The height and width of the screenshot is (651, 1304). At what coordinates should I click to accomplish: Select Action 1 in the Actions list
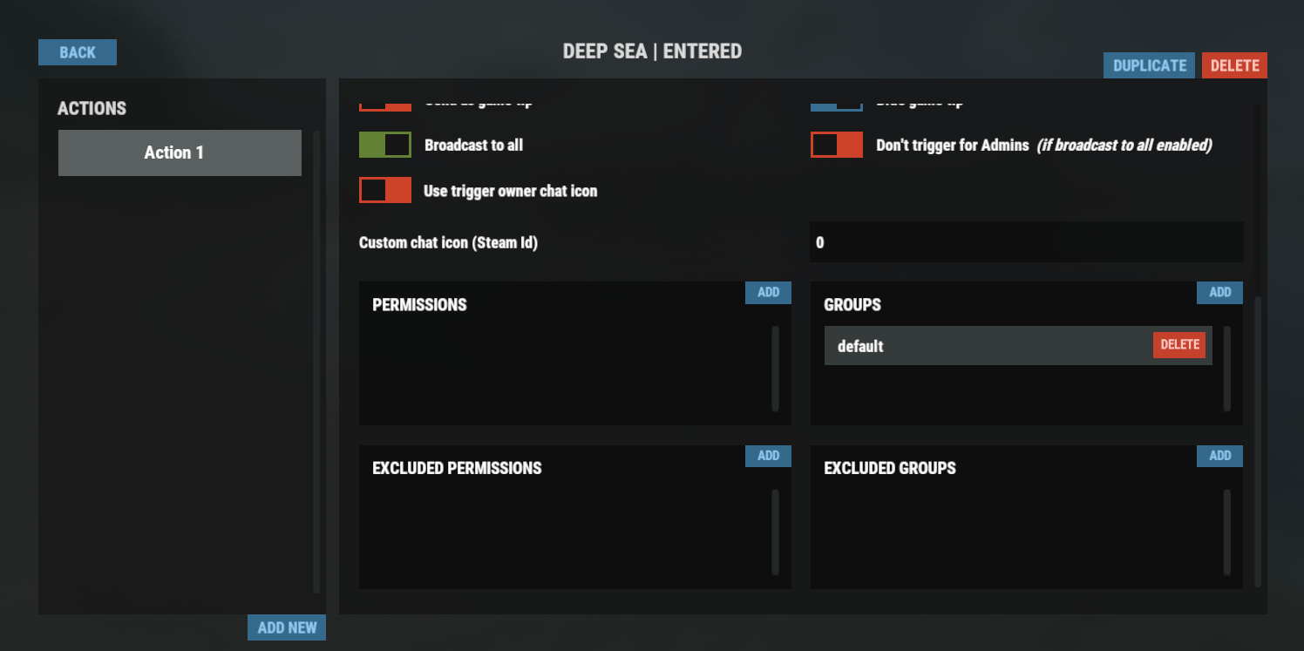(180, 153)
